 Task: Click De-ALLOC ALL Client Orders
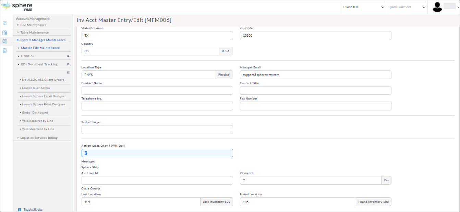point(43,80)
